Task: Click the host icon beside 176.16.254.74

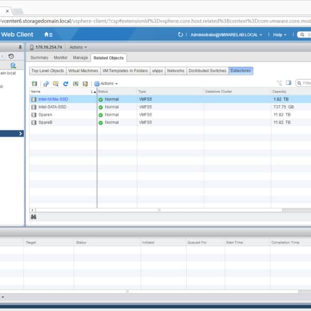Action: click(32, 47)
